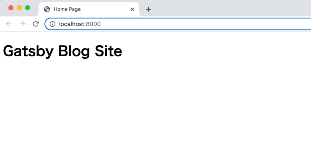Minimize window with the yellow button
This screenshot has width=311, height=167.
point(19,8)
